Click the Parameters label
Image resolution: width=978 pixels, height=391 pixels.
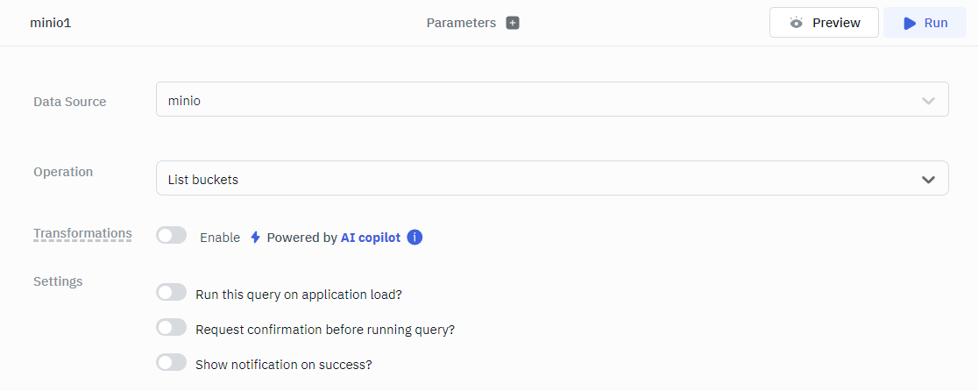click(x=461, y=23)
